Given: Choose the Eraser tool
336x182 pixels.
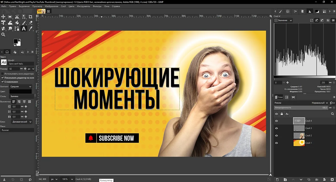Looking at the screenshot, I should [31, 23].
